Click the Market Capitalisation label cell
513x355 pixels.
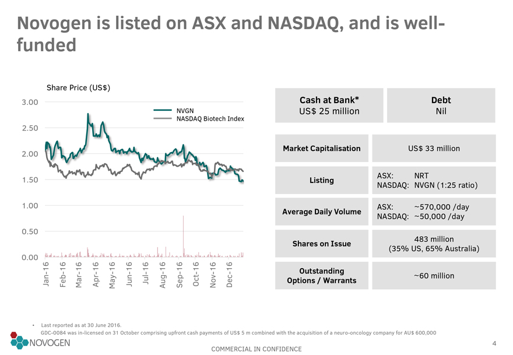[322, 149]
